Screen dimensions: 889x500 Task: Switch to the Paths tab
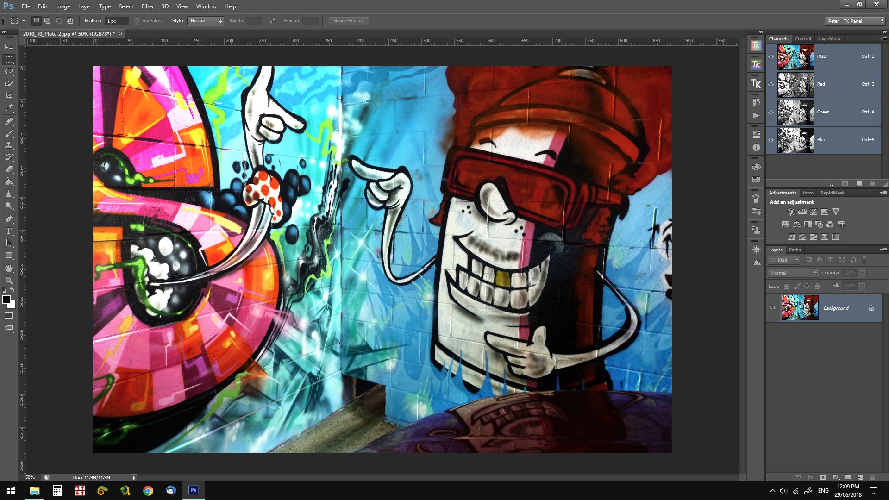coord(795,250)
